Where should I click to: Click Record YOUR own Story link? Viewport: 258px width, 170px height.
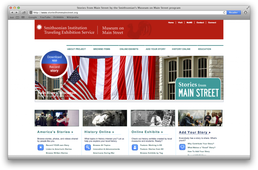57,145
